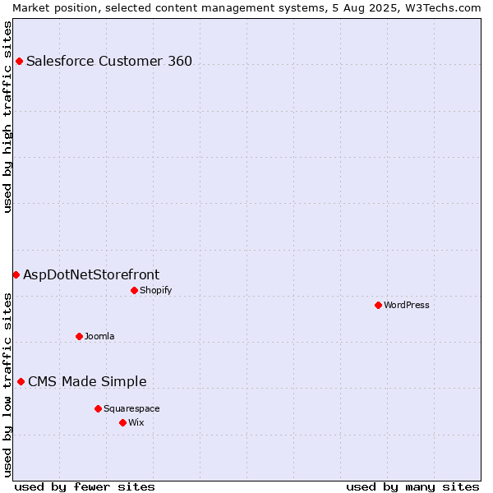Click the 'used by high traffic sites' axis label
493x493 pixels.
point(7,117)
